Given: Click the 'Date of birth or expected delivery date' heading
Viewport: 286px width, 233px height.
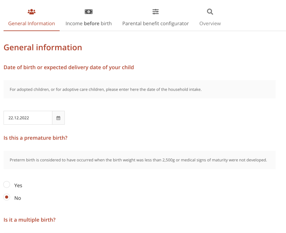Looking at the screenshot, I should coord(69,67).
